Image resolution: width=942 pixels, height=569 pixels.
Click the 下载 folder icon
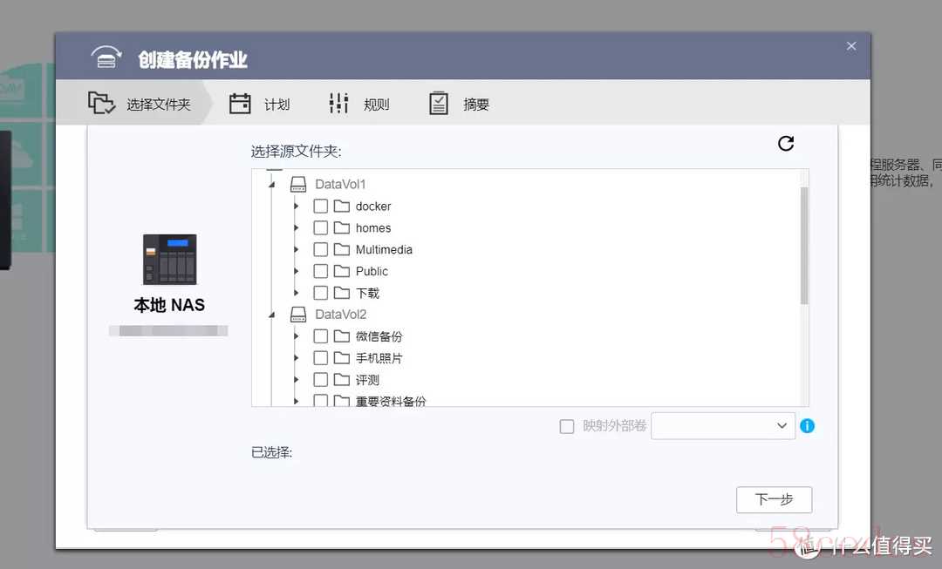tap(342, 293)
